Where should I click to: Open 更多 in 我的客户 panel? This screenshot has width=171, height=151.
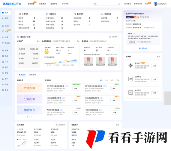(x=118, y=125)
